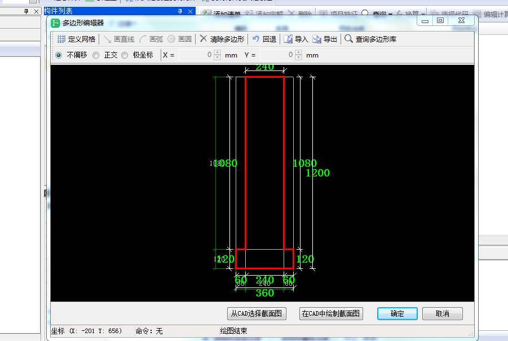
Task: Close the 构件列表 panel
Action: (x=190, y=11)
